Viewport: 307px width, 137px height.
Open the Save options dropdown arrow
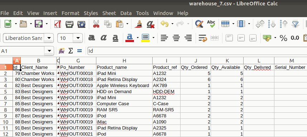[x=47, y=24]
